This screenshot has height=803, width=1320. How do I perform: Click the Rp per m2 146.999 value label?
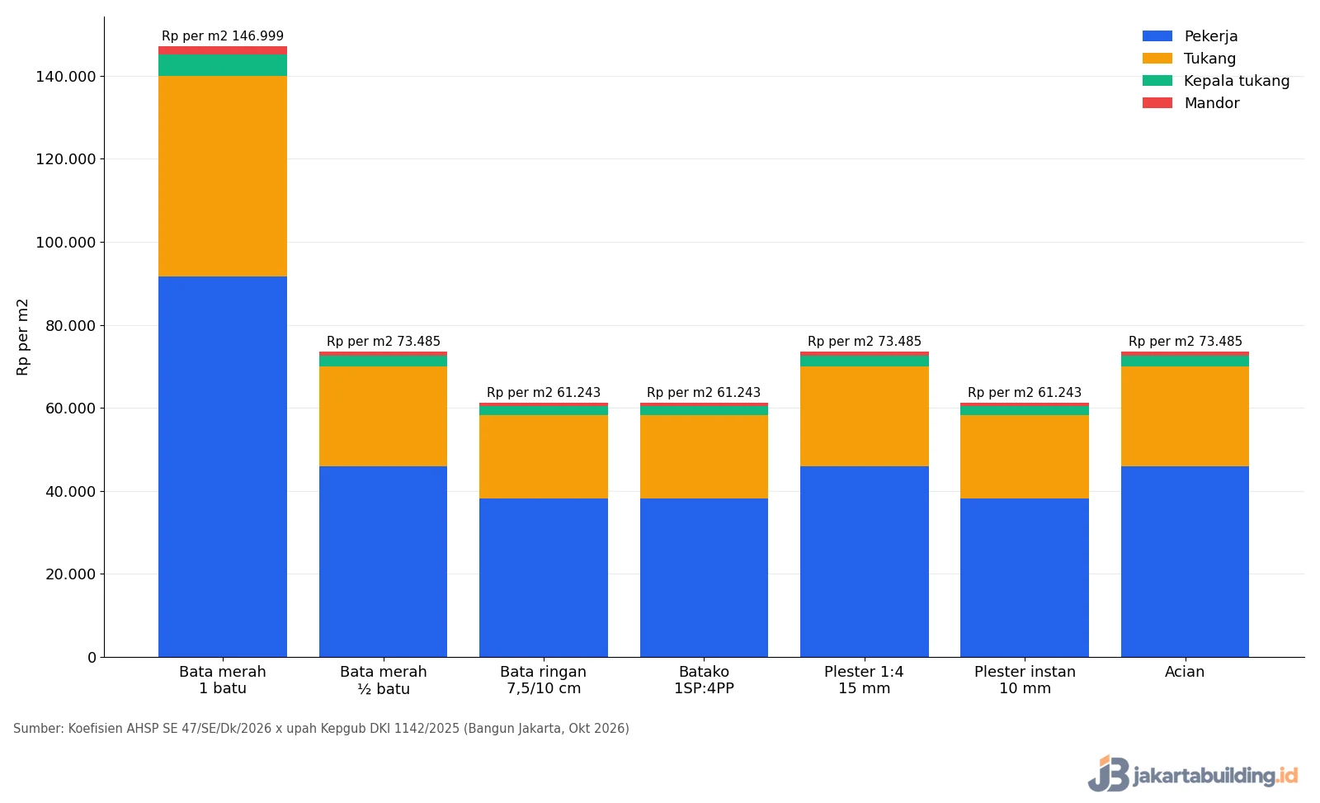[x=223, y=36]
